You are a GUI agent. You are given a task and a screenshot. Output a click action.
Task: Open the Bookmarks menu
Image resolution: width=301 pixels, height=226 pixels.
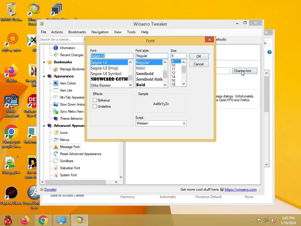coord(77,32)
